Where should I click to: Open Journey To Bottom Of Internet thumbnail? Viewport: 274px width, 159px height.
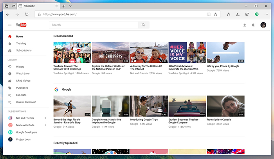click(149, 53)
